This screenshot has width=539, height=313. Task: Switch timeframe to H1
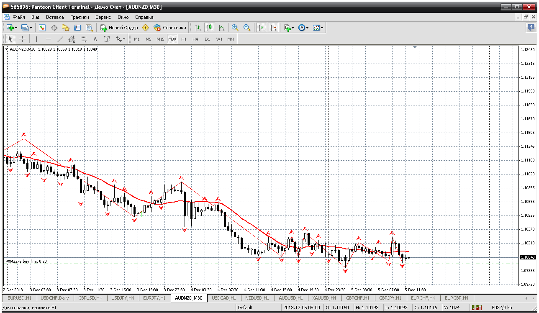184,39
